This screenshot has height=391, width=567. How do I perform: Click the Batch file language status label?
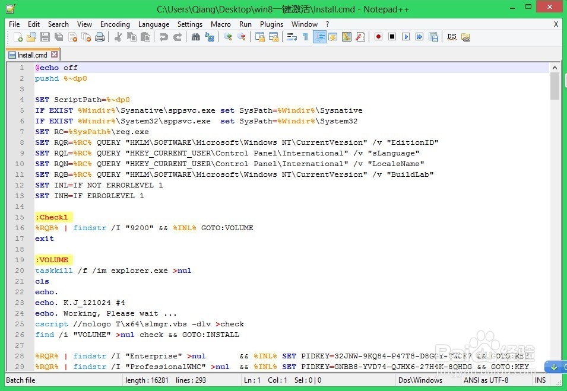[21, 380]
